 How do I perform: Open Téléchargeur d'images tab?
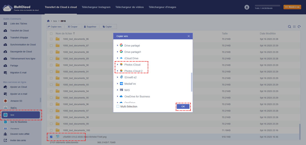[162, 7]
